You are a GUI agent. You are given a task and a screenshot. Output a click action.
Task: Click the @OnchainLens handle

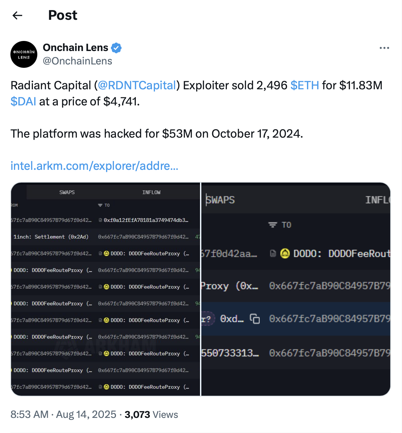point(78,61)
